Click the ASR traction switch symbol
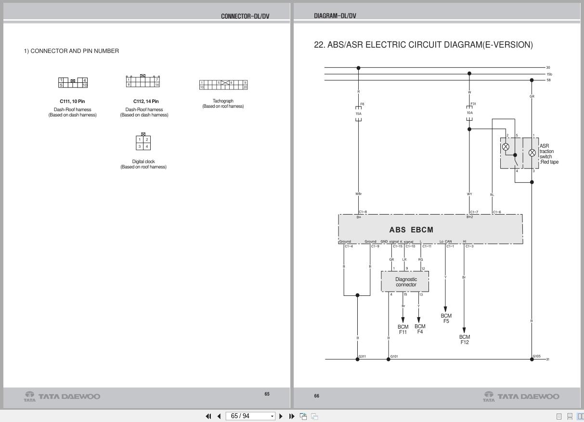Screen dimensions: 584x422 point(519,152)
